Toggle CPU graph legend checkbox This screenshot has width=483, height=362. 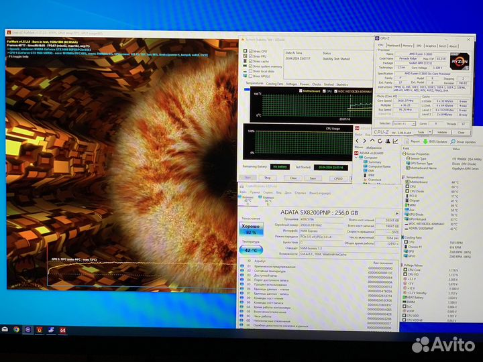(325, 91)
